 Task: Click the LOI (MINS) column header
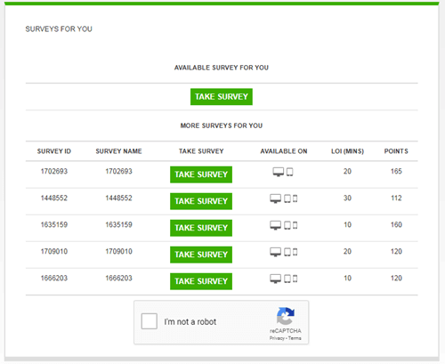pyautogui.click(x=347, y=151)
